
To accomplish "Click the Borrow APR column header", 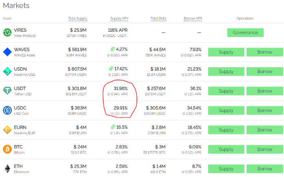I will (193, 18).
